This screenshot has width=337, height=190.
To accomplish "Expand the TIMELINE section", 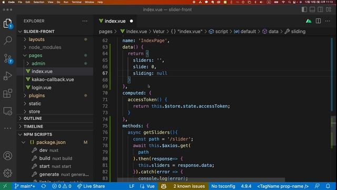I will click(x=55, y=127).
